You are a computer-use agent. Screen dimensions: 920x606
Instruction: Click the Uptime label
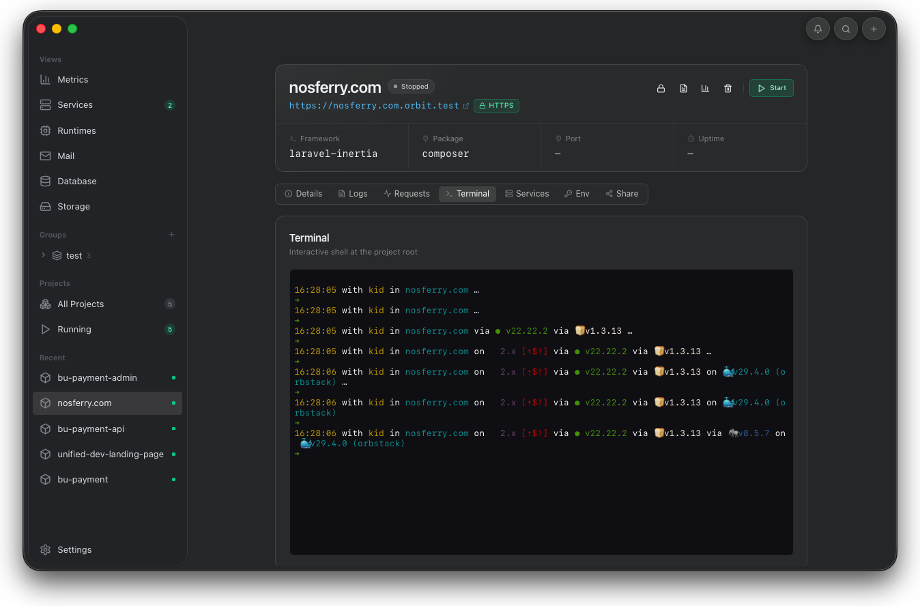(711, 139)
